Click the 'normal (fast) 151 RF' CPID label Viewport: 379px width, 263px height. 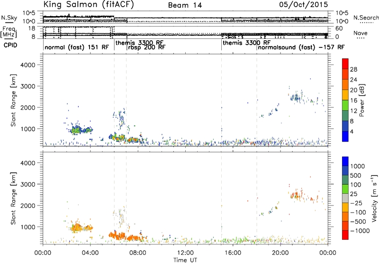77,47
